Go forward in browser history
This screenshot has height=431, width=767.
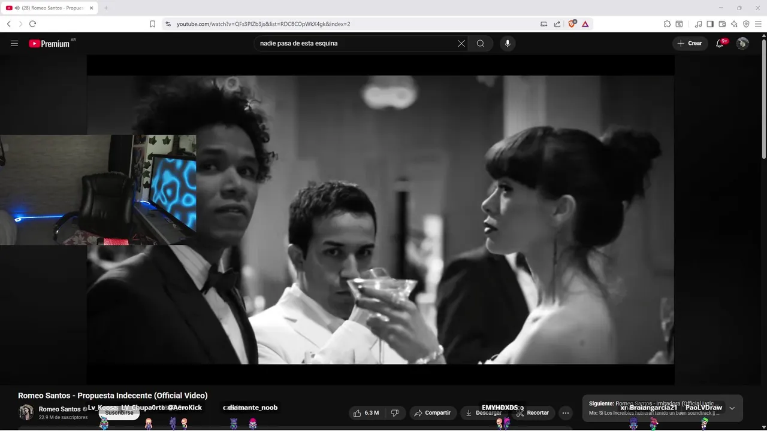click(x=20, y=24)
